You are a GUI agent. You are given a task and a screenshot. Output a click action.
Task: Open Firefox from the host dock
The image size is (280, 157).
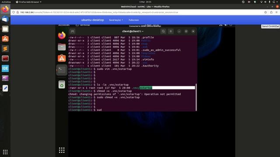(5, 9)
